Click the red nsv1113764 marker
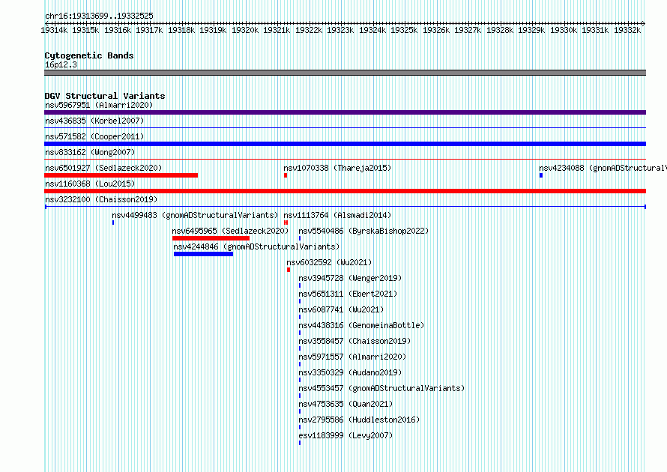The height and width of the screenshot is (472, 667). point(286,223)
